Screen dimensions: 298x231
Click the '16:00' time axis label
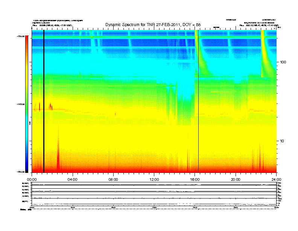(195, 180)
